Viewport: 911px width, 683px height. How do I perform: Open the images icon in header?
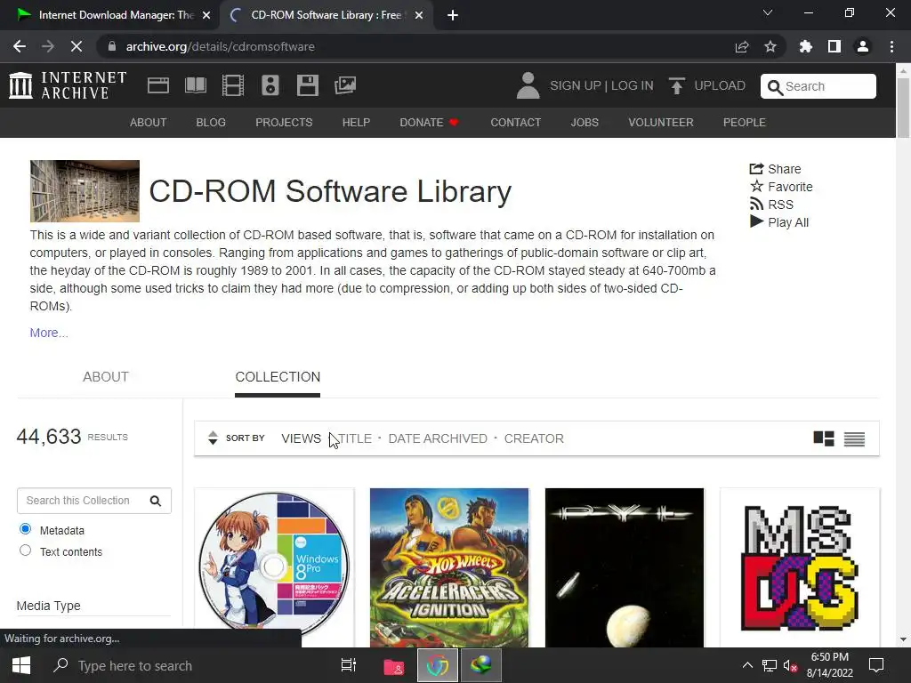coord(345,85)
